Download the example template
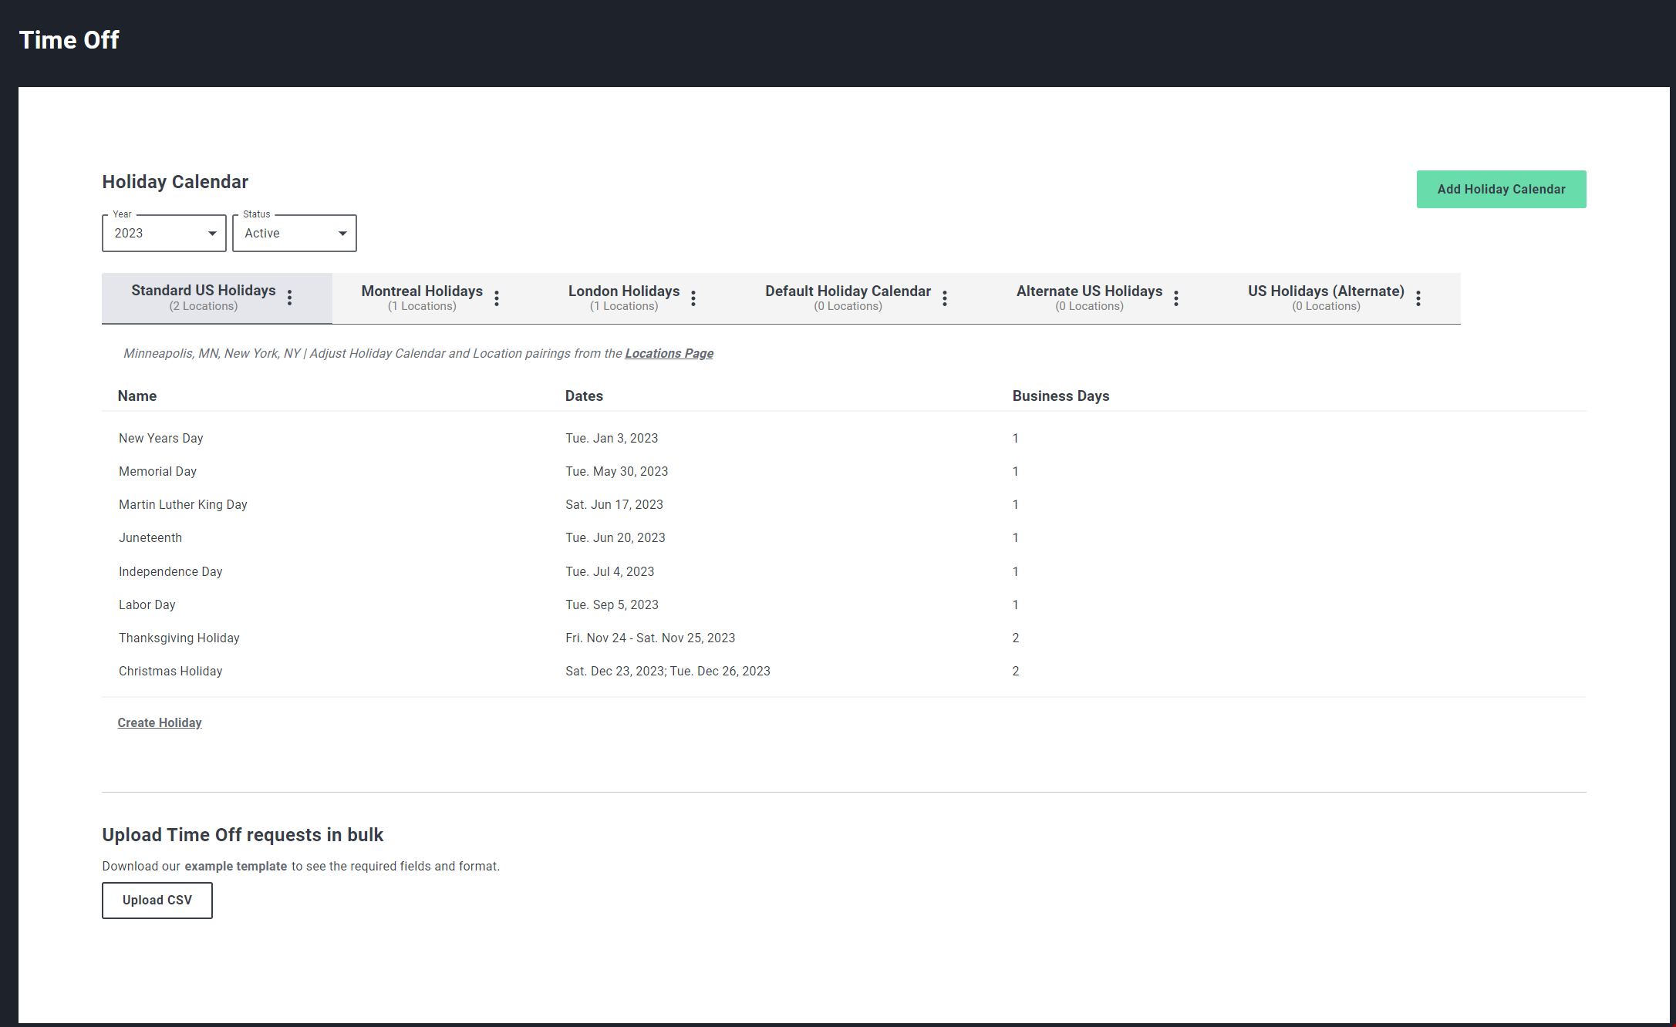Image resolution: width=1676 pixels, height=1027 pixels. [235, 866]
